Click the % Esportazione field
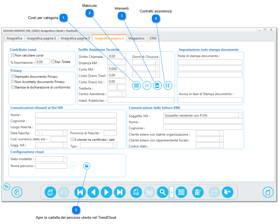The height and width of the screenshot is (224, 279). coord(42,62)
